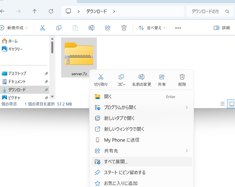The width and height of the screenshot is (235, 187).
Task: Cut using the toolbar scissors icon
Action: coord(43,28)
